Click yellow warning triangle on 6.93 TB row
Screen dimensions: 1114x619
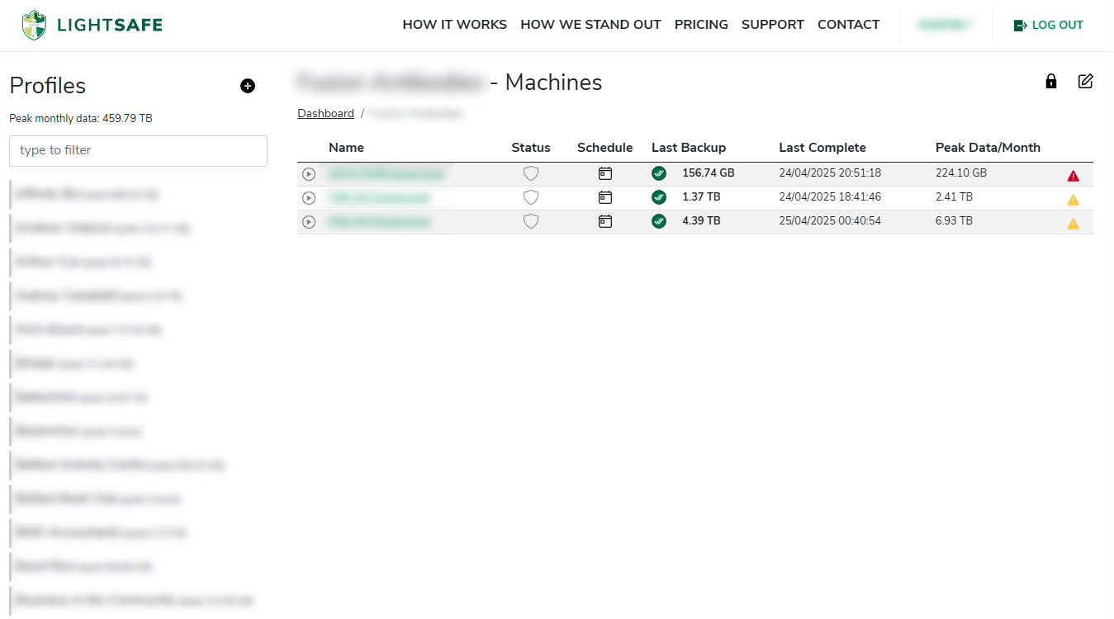pos(1073,224)
